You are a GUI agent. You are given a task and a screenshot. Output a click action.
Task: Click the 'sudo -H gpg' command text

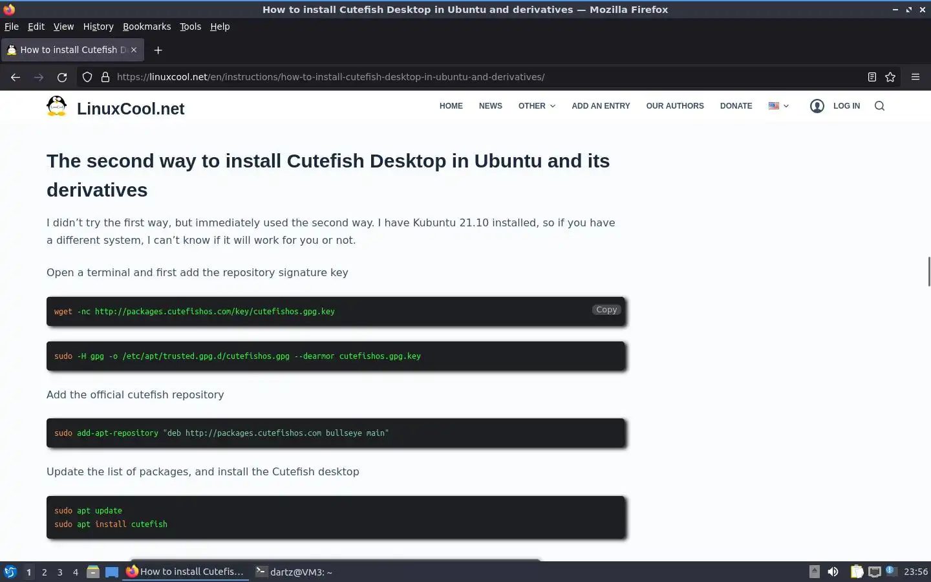[x=237, y=356]
